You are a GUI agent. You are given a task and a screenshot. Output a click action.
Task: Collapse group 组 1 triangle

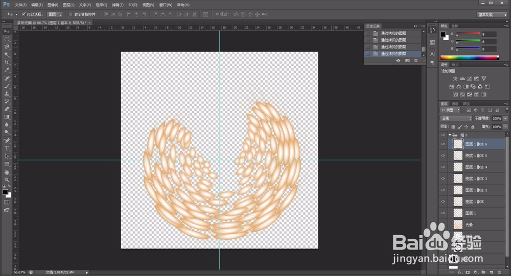pos(450,135)
